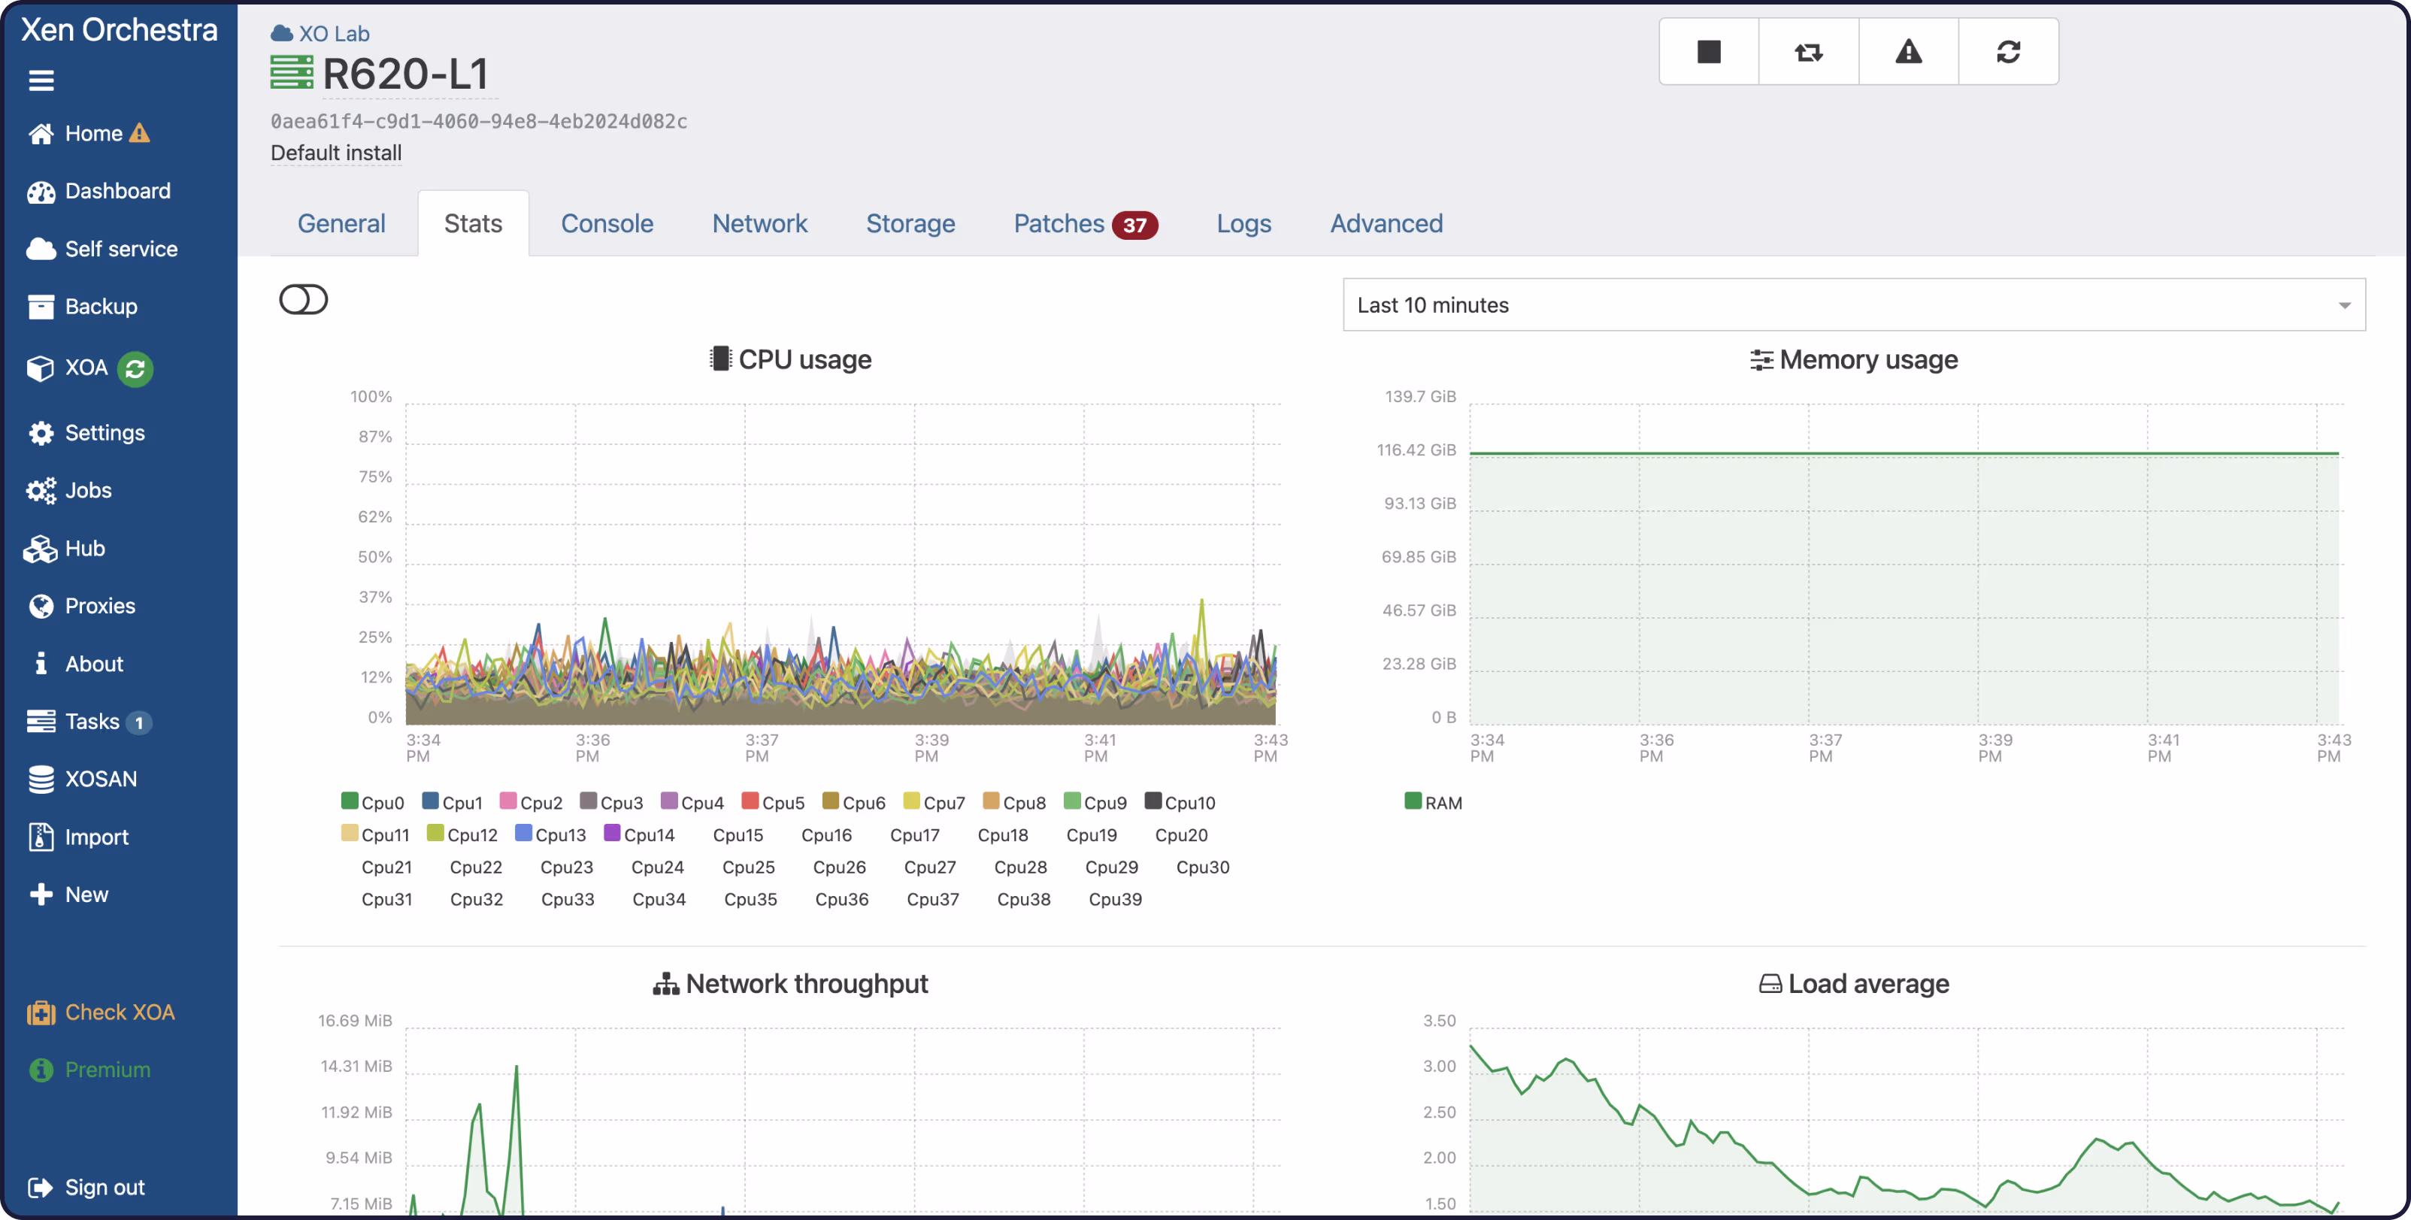Screen dimensions: 2411x1220
Task: Click the restart toolstack refresh icon
Action: (x=2007, y=51)
